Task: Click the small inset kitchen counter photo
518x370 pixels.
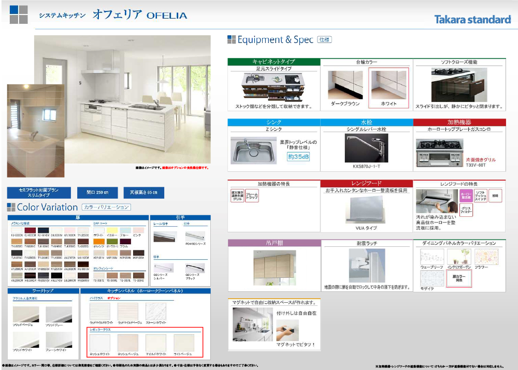Action: click(36, 131)
